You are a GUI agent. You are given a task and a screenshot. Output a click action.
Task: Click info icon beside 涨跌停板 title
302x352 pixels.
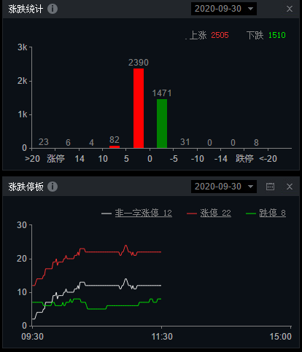coord(53,187)
